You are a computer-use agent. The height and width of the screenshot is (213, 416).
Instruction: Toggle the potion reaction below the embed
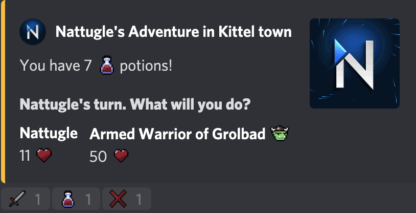tap(76, 199)
